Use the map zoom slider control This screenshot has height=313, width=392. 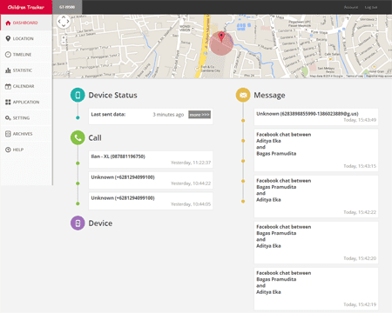pyautogui.click(x=64, y=40)
